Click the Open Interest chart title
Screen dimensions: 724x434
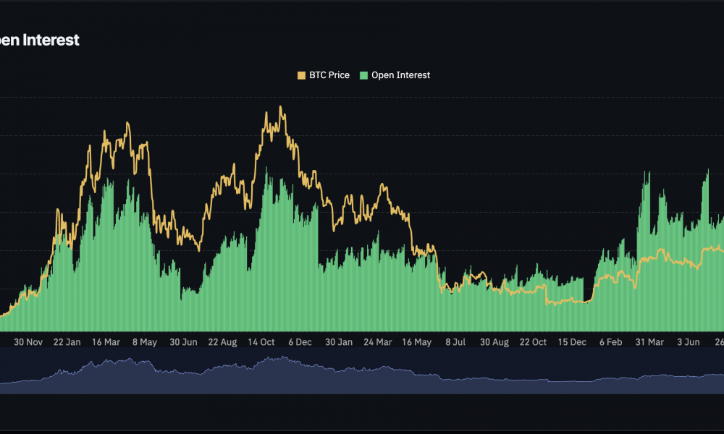[40, 40]
